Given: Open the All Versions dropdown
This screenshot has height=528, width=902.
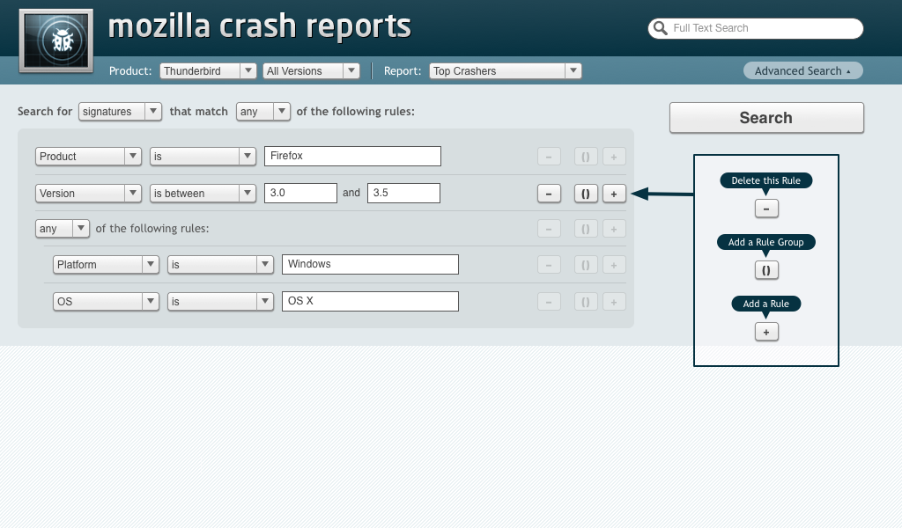Looking at the screenshot, I should click(x=311, y=70).
